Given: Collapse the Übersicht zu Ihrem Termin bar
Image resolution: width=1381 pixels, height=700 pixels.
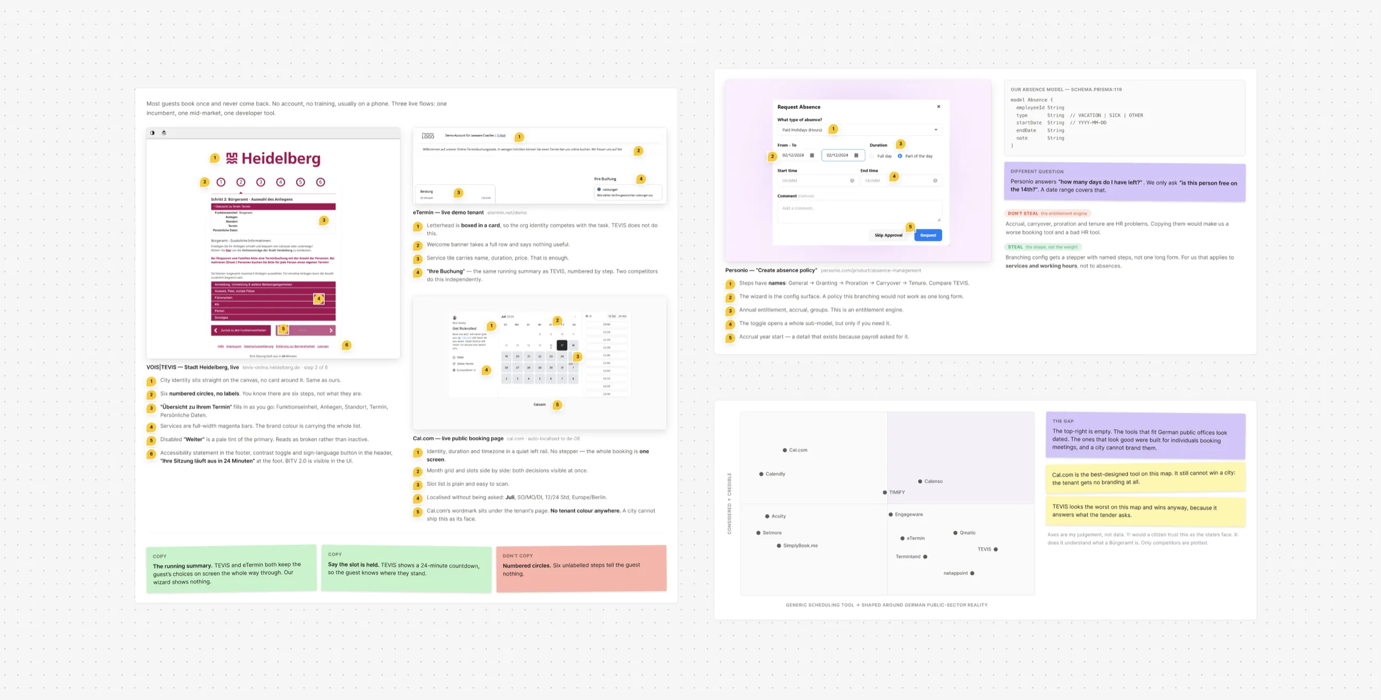Looking at the screenshot, I should tap(273, 207).
